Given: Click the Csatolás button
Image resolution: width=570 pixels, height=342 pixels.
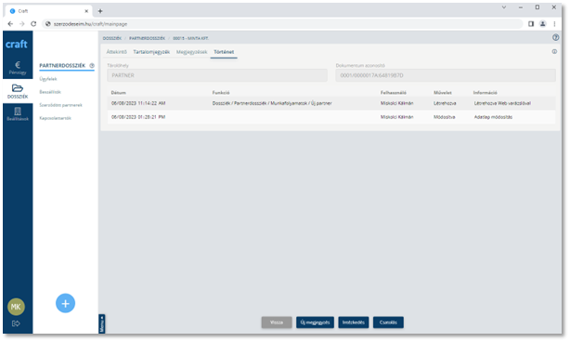Looking at the screenshot, I should pos(388,322).
